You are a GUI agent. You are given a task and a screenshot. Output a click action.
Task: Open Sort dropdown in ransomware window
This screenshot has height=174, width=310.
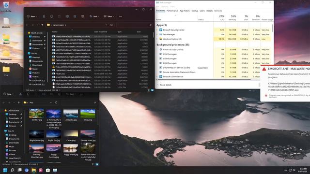pyautogui.click(x=94, y=16)
